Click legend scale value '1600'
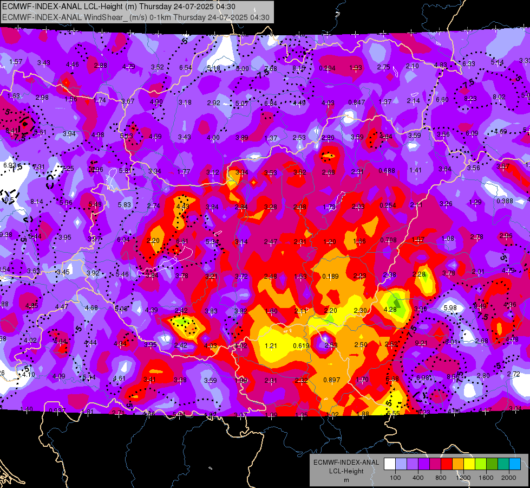 point(486,478)
